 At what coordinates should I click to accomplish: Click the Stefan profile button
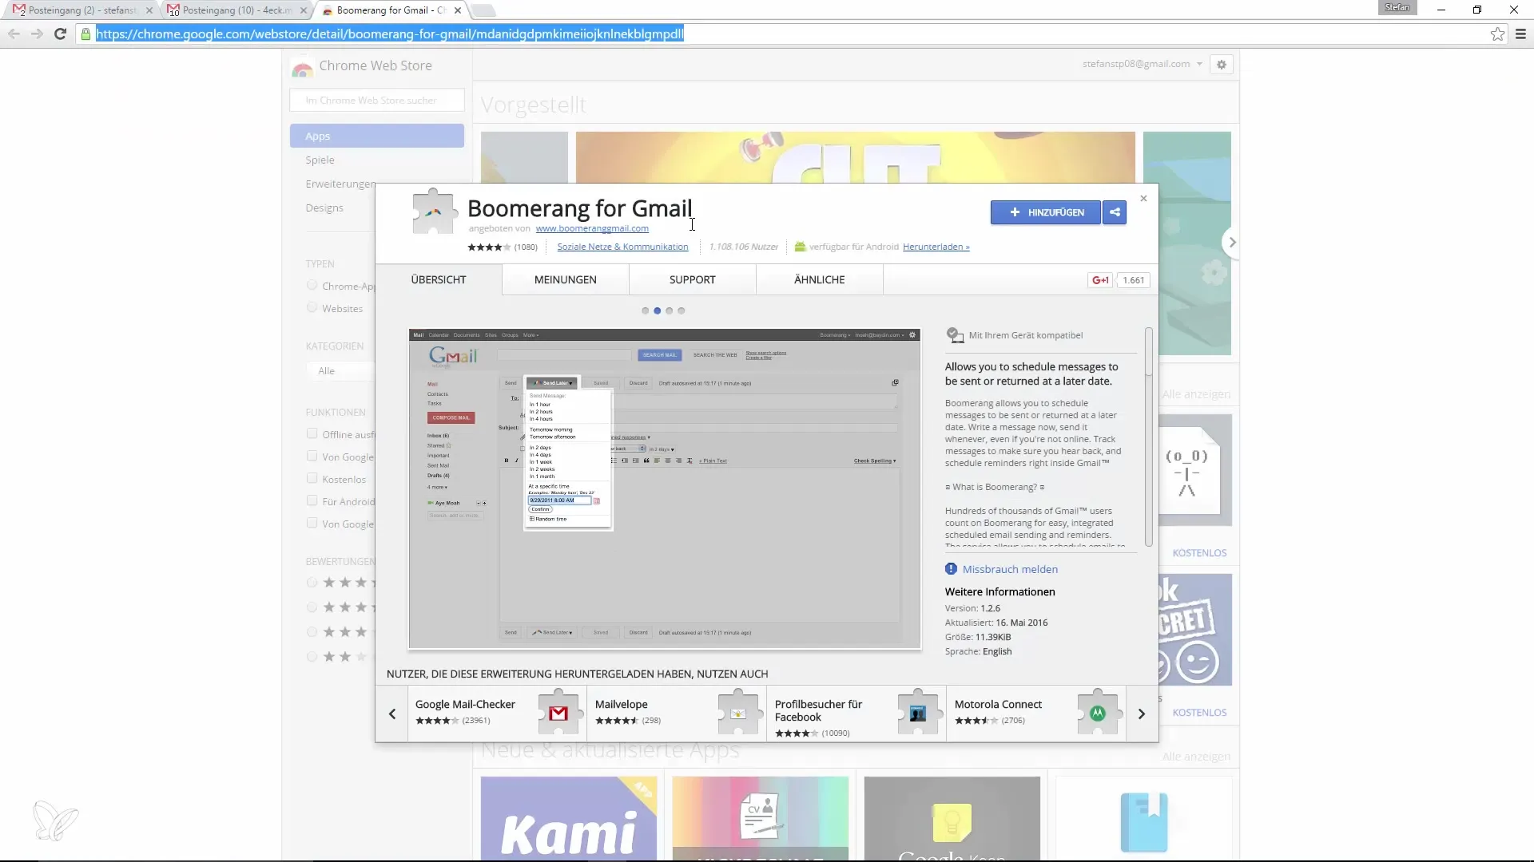coord(1397,7)
